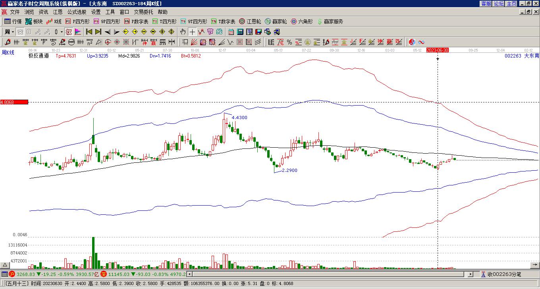Click the status bar table grid icon
Viewport: 540px width, 289px height.
(4, 274)
